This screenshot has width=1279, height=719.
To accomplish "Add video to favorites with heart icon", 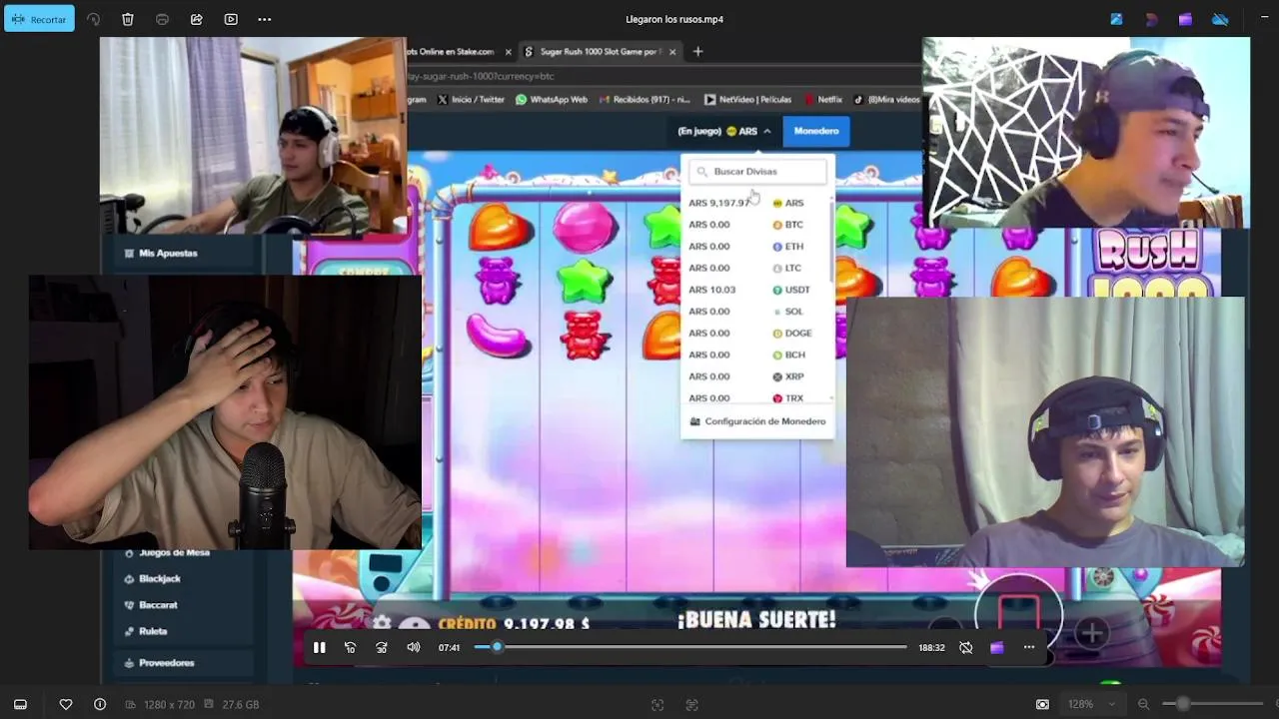I will pyautogui.click(x=66, y=704).
